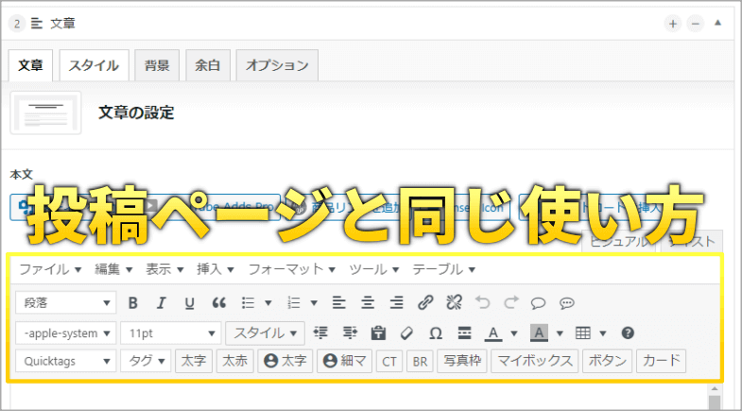Open the スタイル styles dropdown

tap(265, 333)
